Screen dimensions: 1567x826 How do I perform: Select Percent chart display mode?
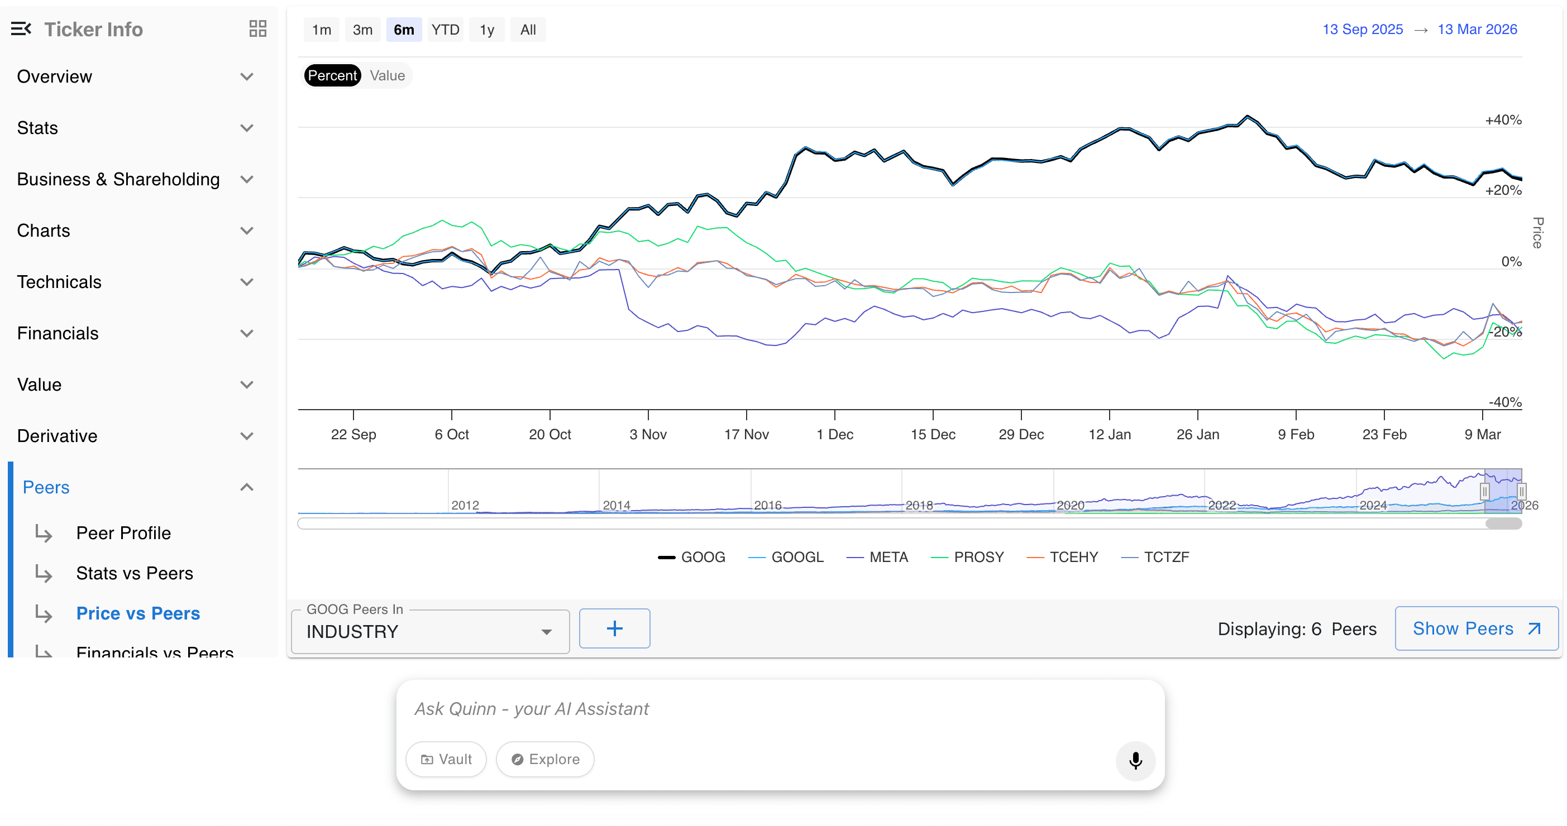pos(332,75)
